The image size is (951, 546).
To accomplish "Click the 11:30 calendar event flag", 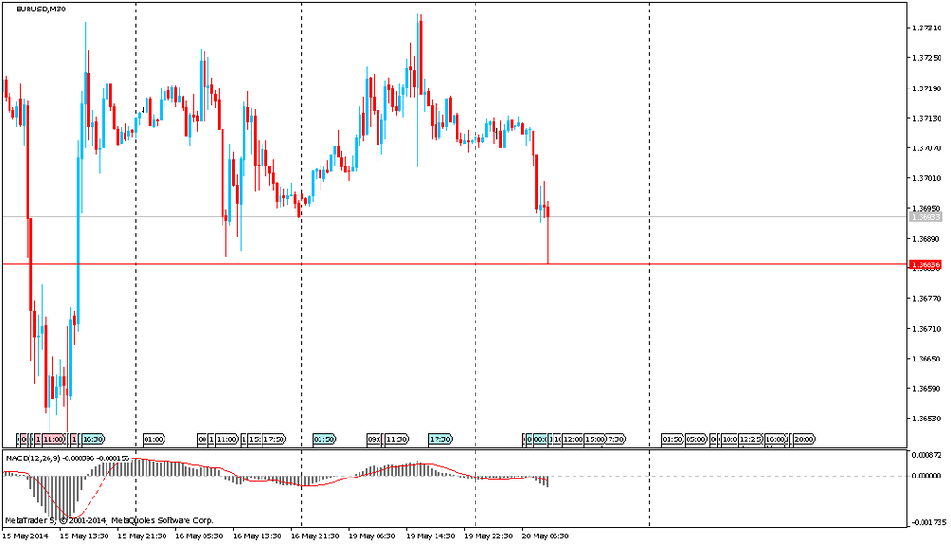I will coord(397,439).
